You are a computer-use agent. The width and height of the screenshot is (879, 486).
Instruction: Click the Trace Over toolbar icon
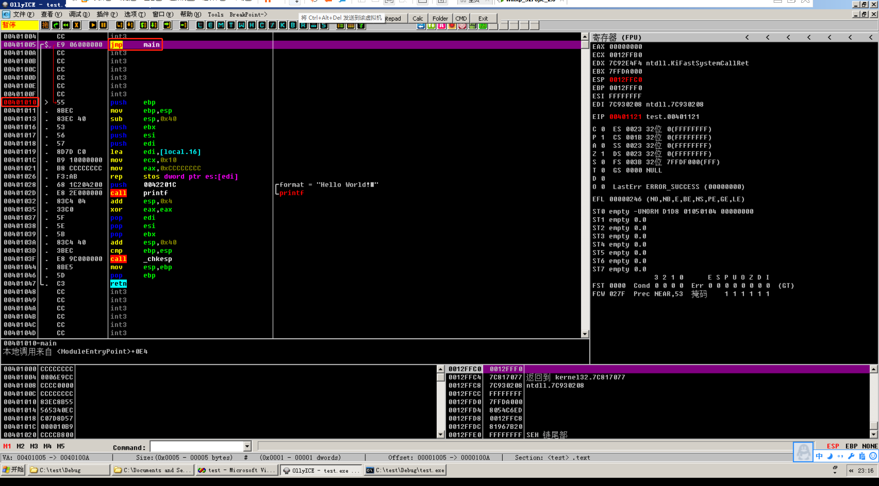click(154, 25)
